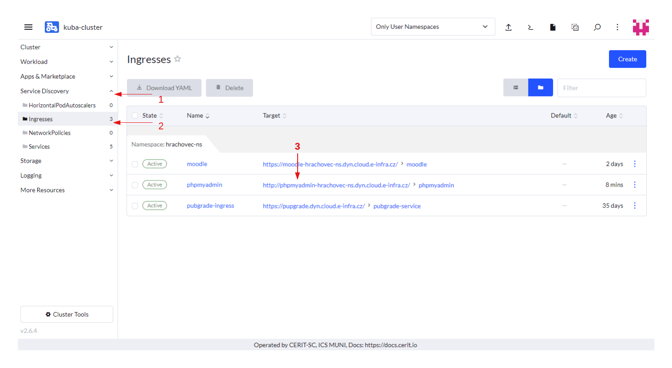Check the pubgrade-ingress row checkbox
Screen dimensions: 672x368
[x=135, y=206]
